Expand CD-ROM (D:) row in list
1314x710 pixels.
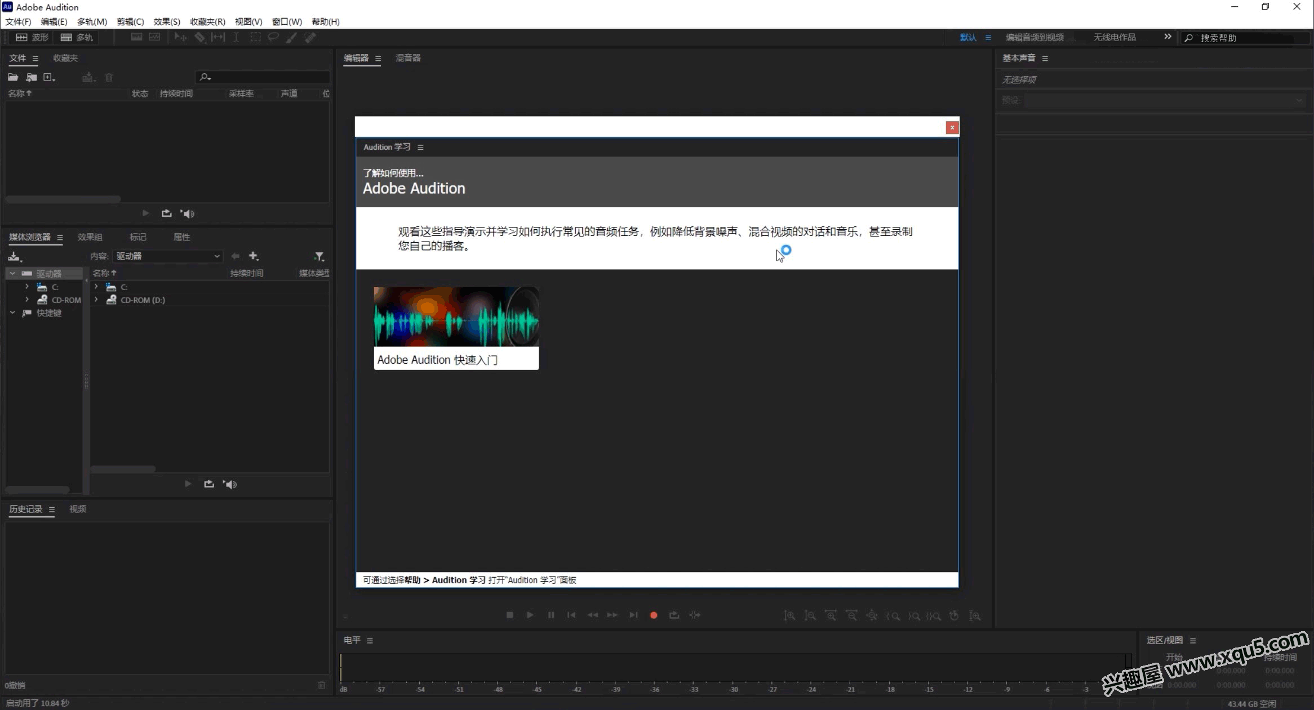(x=96, y=300)
